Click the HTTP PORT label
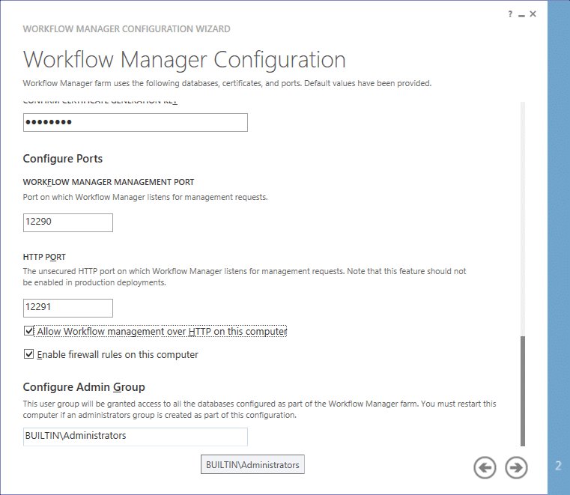This screenshot has width=570, height=495. (x=44, y=257)
